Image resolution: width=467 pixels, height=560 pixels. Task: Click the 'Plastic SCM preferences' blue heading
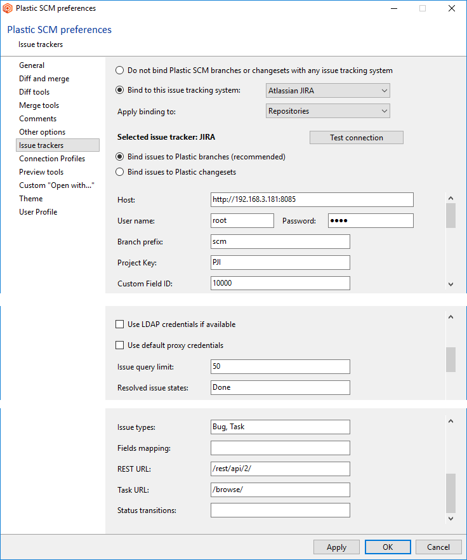(x=59, y=30)
